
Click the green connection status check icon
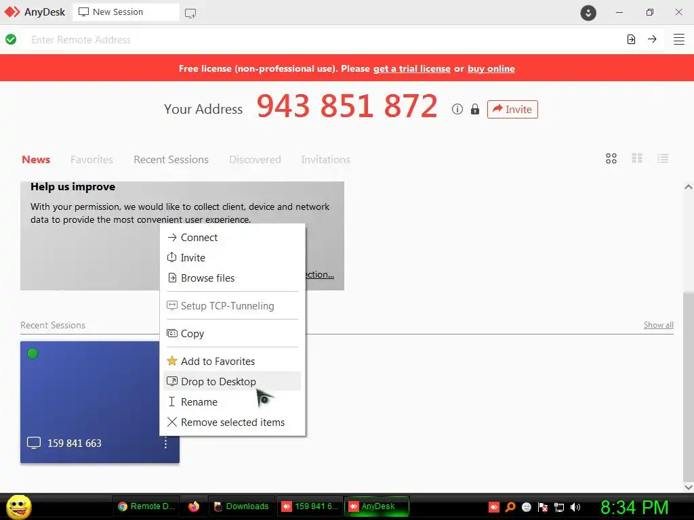point(11,39)
